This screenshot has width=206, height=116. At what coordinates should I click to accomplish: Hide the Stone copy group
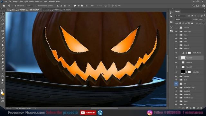(176, 32)
